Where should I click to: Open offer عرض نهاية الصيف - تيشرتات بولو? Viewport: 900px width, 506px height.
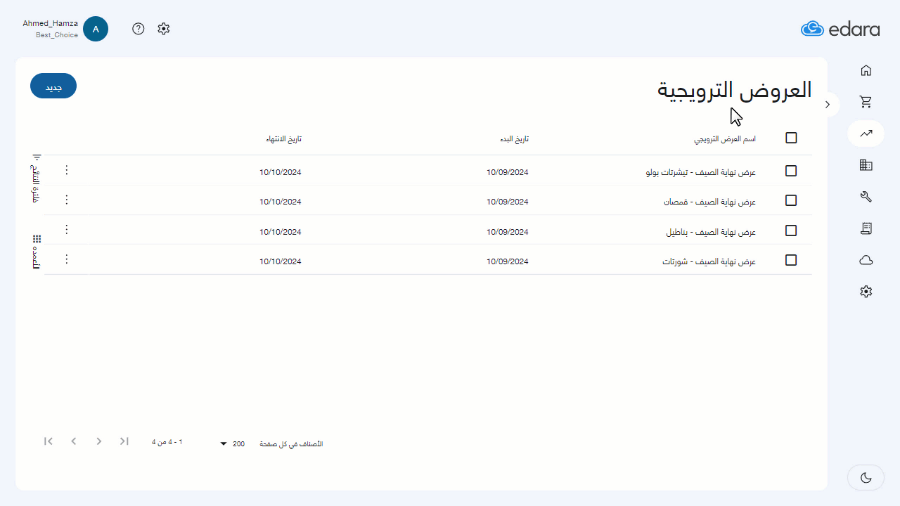701,172
